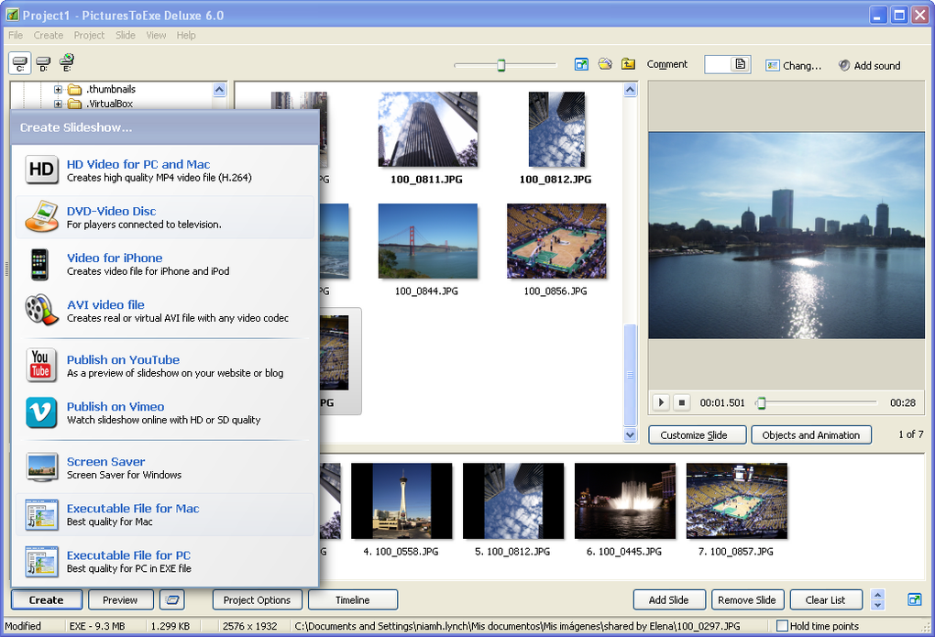Open the View menu
This screenshot has height=637, width=935.
(156, 35)
